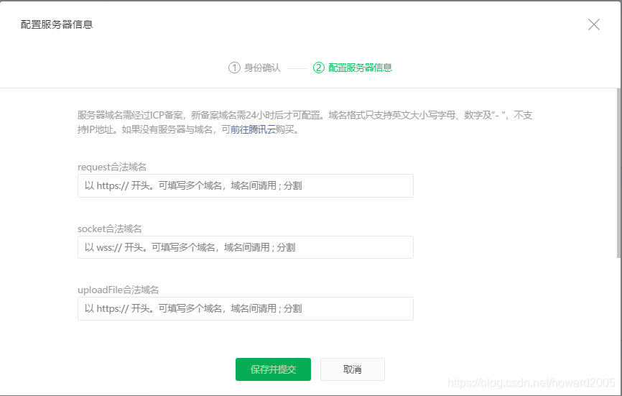This screenshot has width=622, height=396.
Task: Focus the socket合法域名 input field
Action: [x=246, y=247]
